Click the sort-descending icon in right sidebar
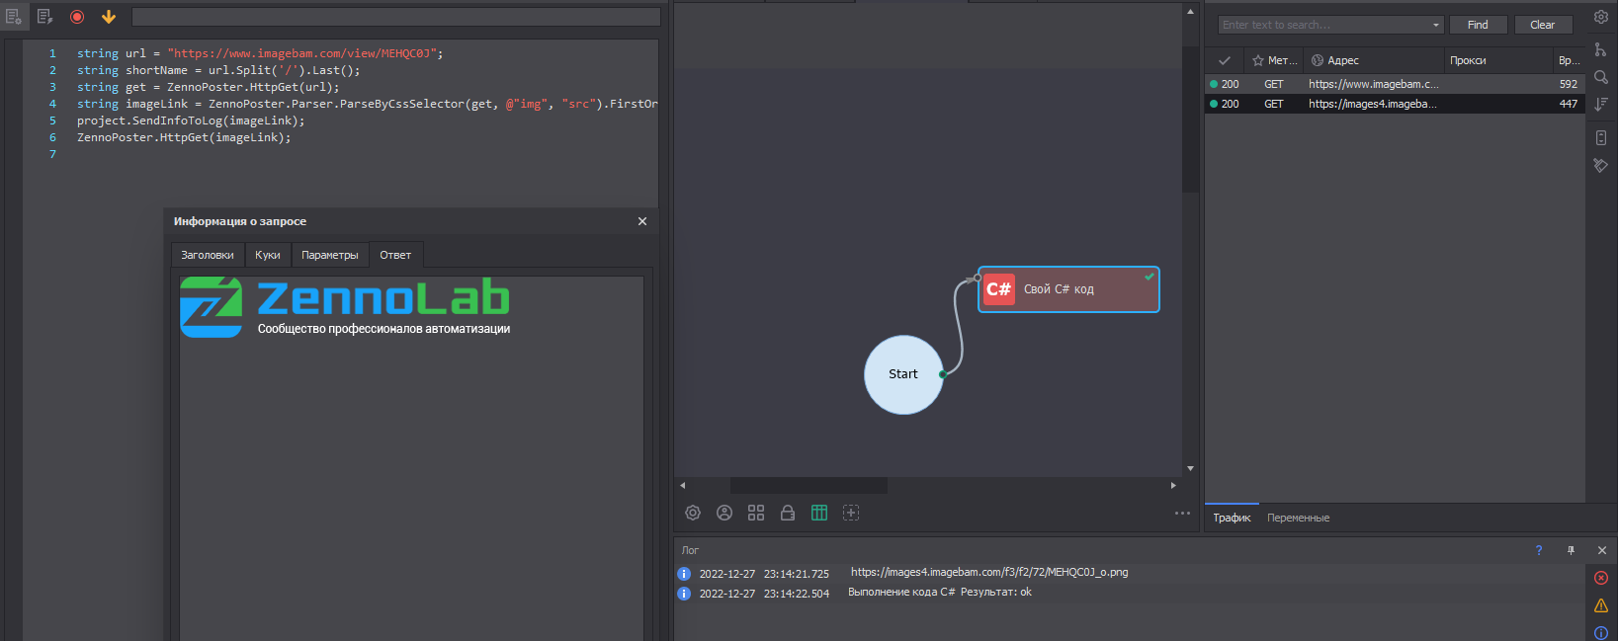 point(1601,104)
